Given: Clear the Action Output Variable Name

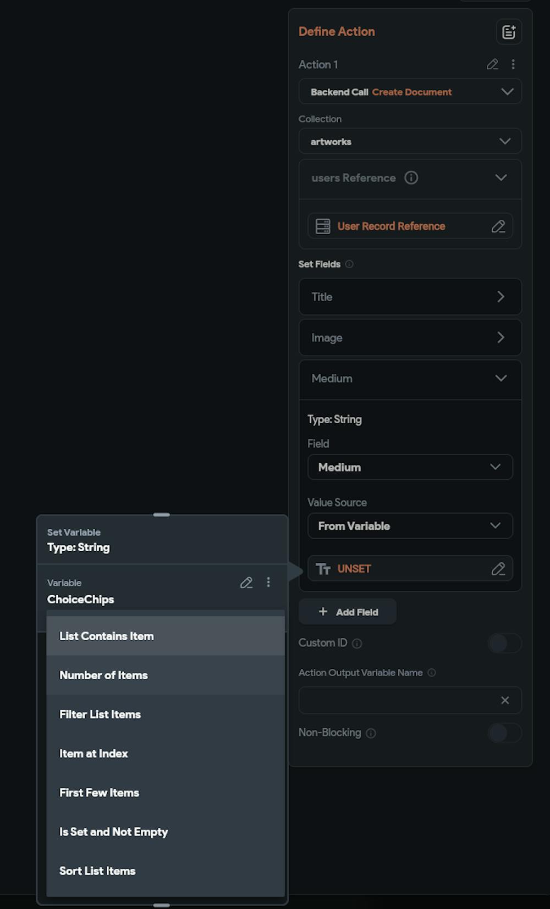Looking at the screenshot, I should (505, 700).
